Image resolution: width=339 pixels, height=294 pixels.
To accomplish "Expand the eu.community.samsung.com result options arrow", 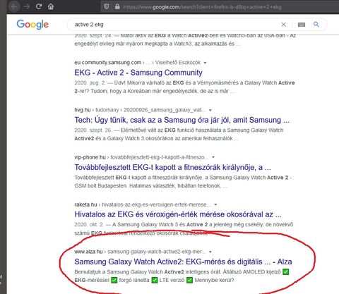I will click(x=205, y=63).
